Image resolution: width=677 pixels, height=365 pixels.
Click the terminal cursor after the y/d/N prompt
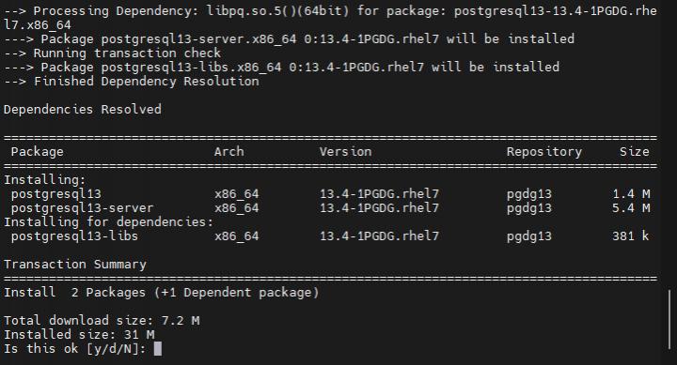pos(158,348)
